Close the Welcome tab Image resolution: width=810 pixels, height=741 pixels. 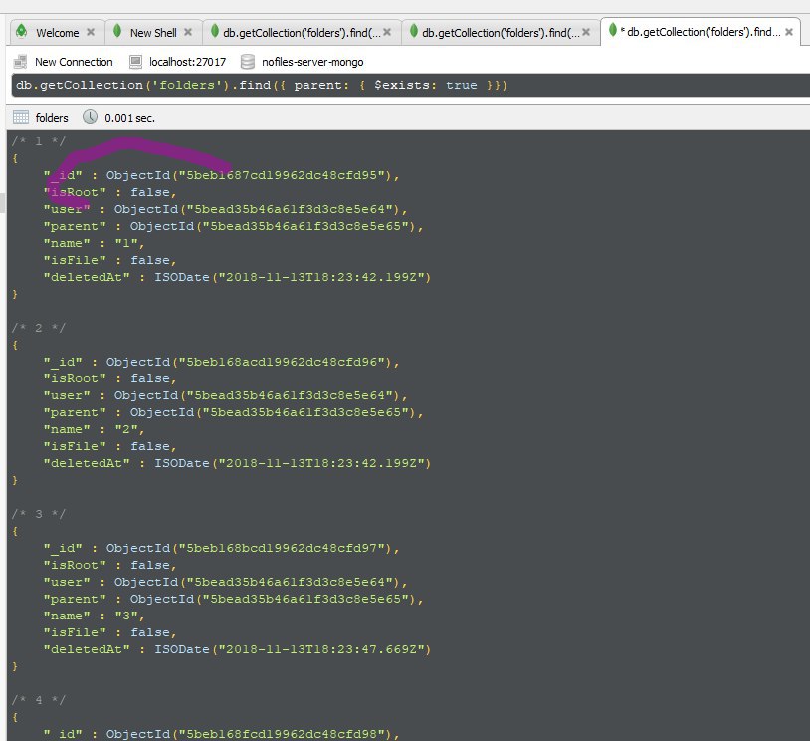[91, 32]
